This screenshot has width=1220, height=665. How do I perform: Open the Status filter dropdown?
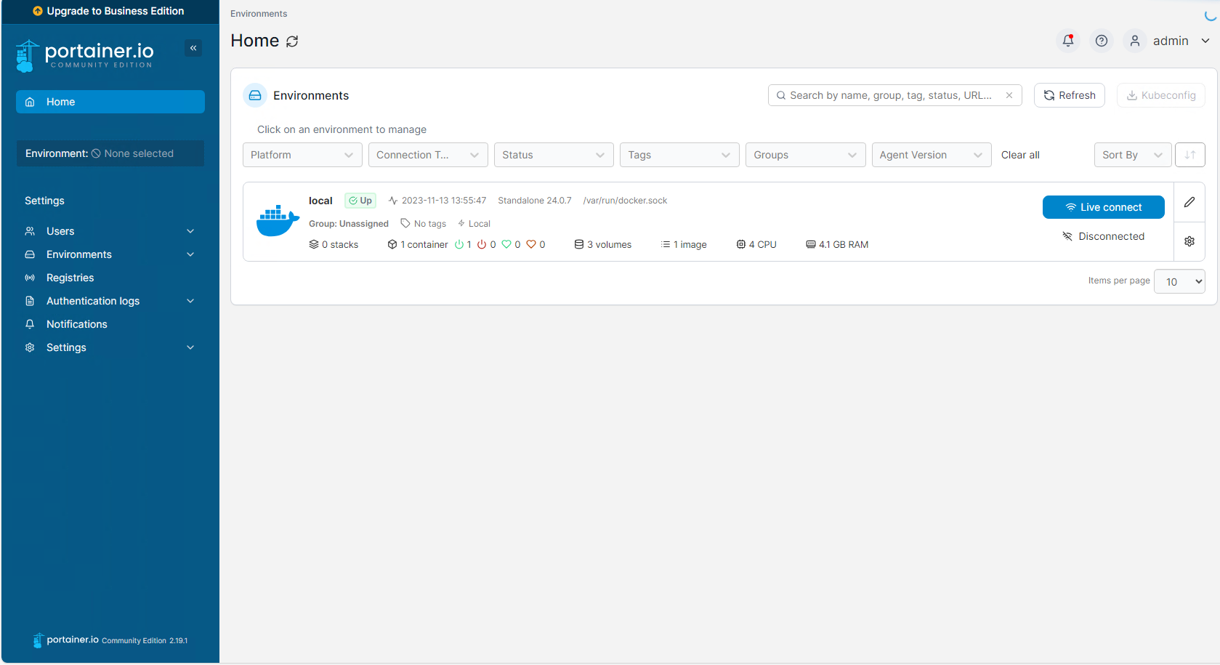(553, 155)
